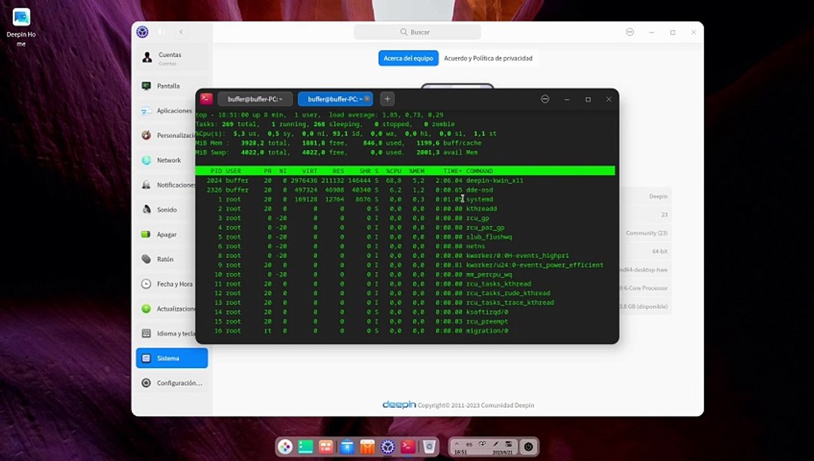814x461 pixels.
Task: Open the Pantalla display settings
Action: pos(172,86)
